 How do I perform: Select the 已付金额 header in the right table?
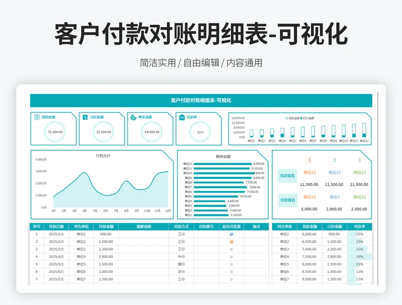tap(335, 227)
